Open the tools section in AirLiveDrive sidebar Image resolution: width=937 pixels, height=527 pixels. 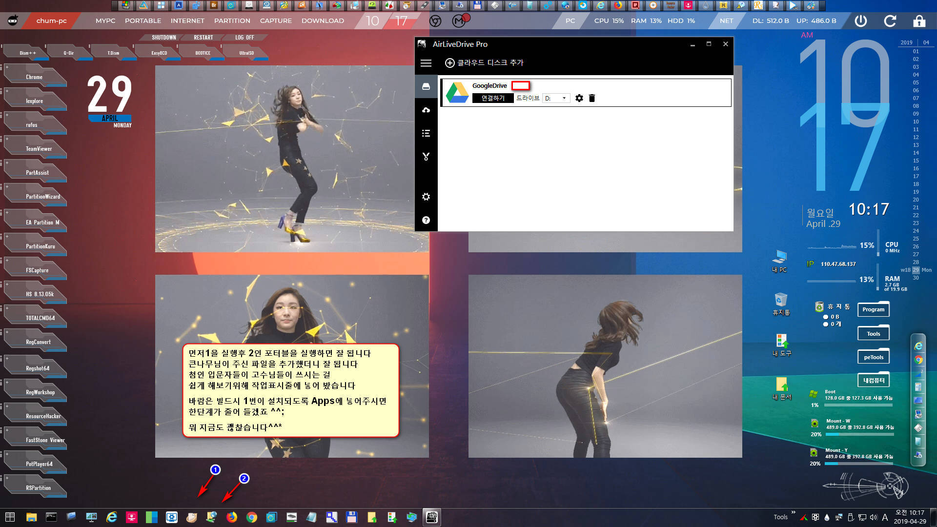426,157
